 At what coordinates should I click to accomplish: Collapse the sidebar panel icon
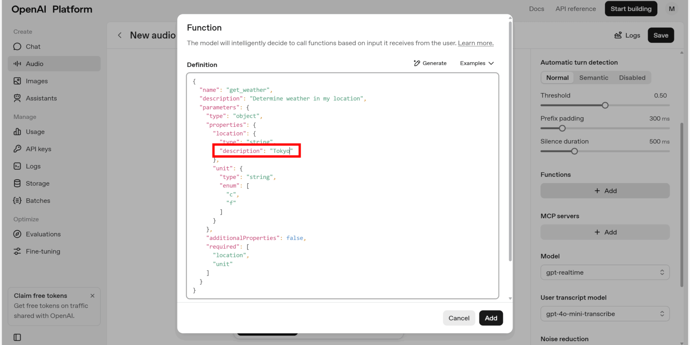coord(17,337)
